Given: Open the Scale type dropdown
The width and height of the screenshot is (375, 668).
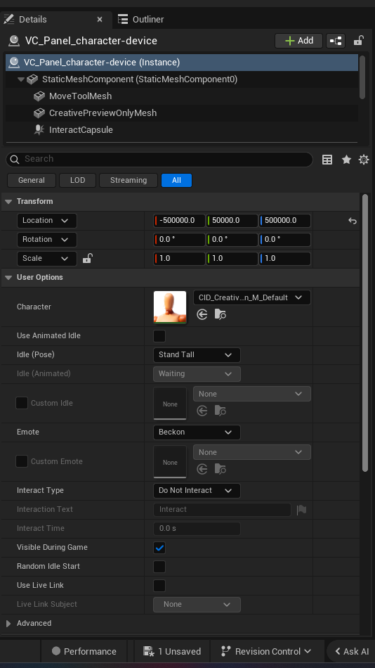Looking at the screenshot, I should click(47, 259).
